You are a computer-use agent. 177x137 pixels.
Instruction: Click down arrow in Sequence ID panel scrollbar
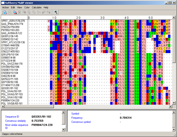64,130
